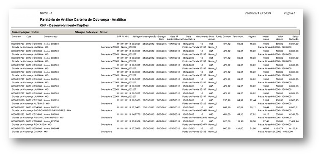Select Faixa Atraso 121.0000 - 150.0000
The image size is (321, 156).
(275, 131)
